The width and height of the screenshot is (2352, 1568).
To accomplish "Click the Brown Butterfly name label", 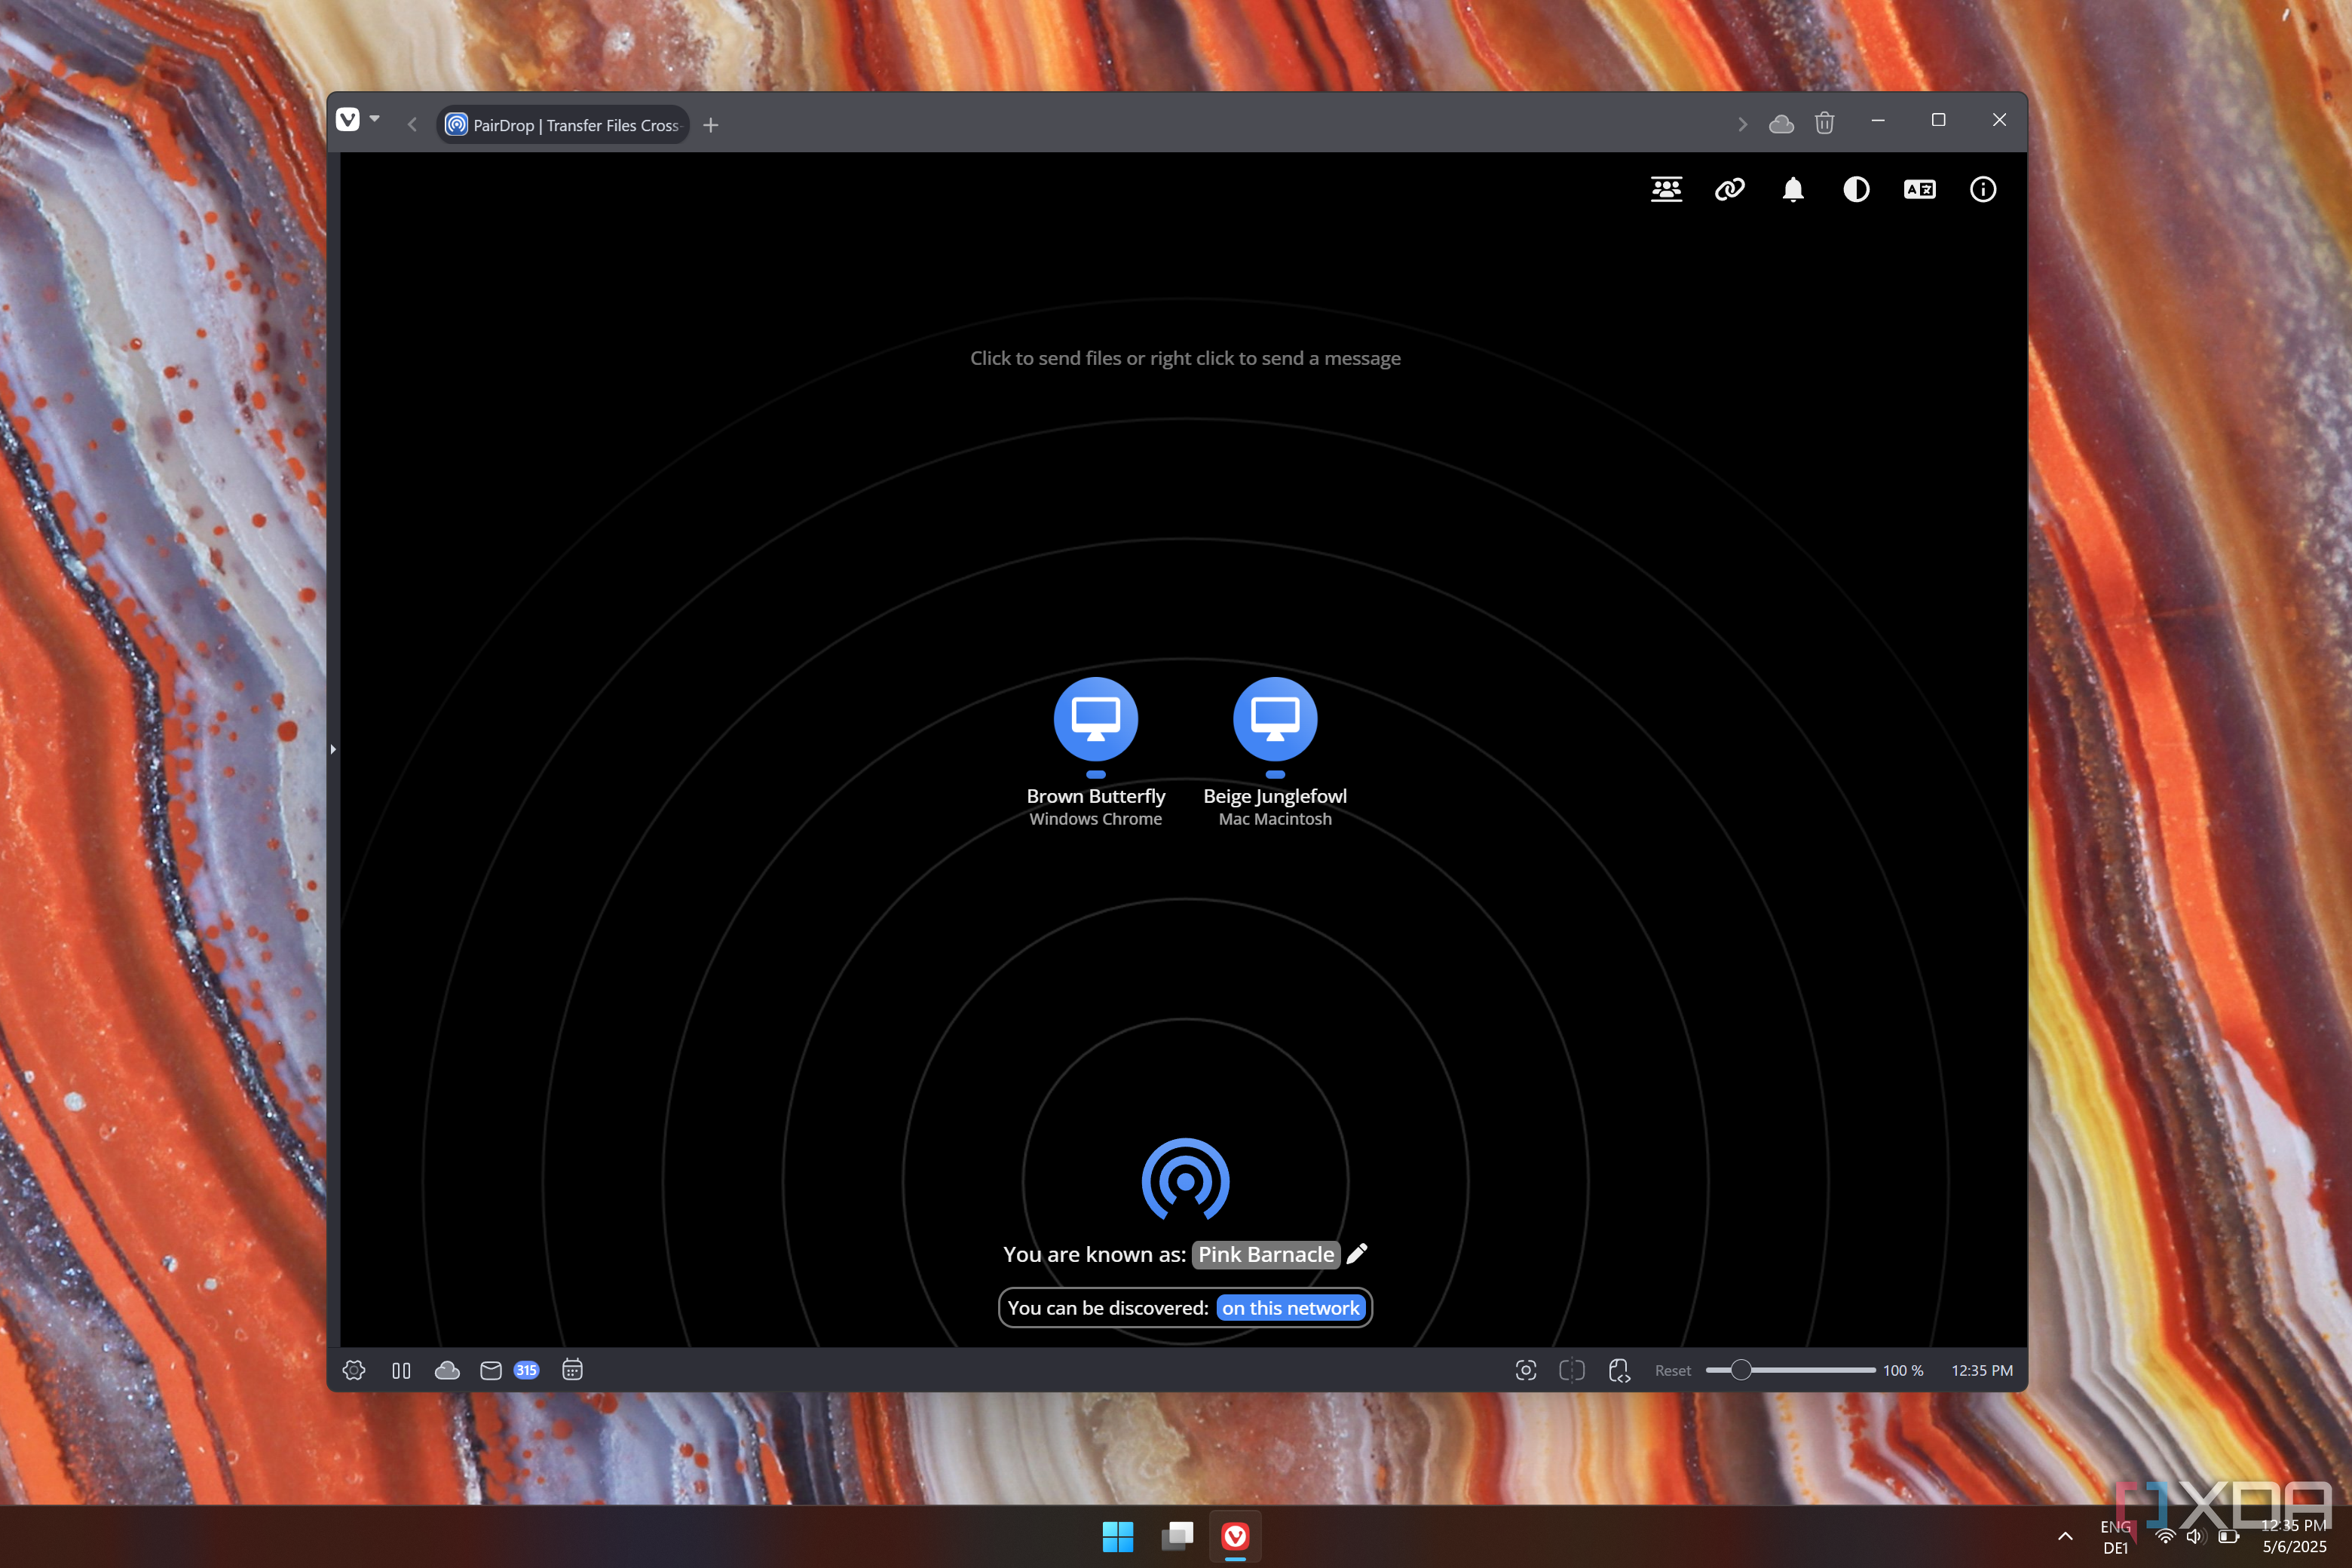I will (x=1096, y=796).
